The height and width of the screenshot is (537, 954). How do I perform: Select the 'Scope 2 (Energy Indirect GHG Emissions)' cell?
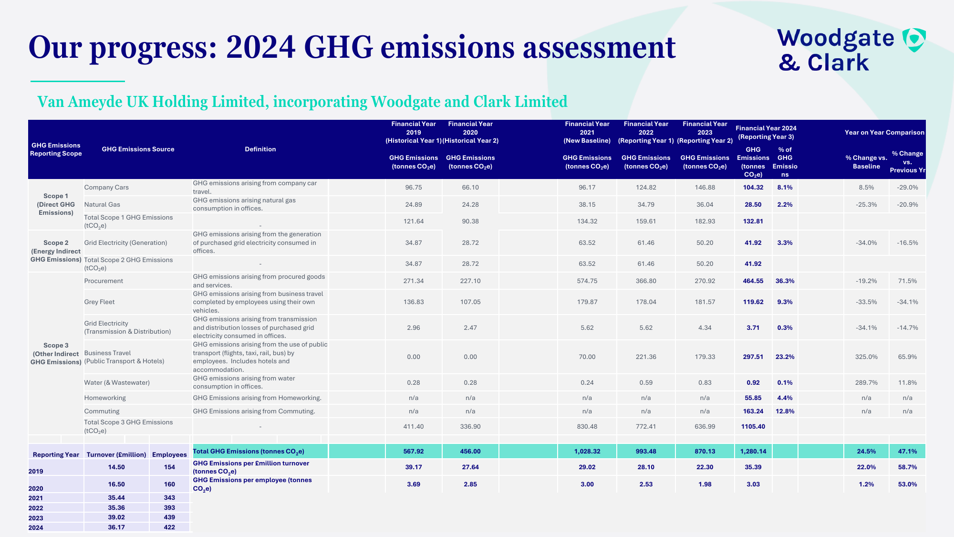[56, 251]
